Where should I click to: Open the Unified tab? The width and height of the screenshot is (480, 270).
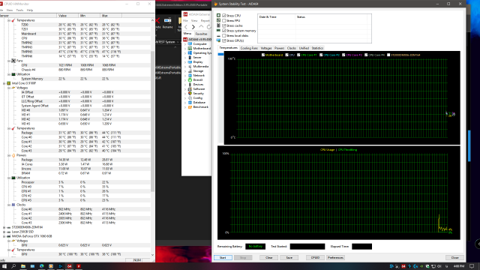click(304, 48)
